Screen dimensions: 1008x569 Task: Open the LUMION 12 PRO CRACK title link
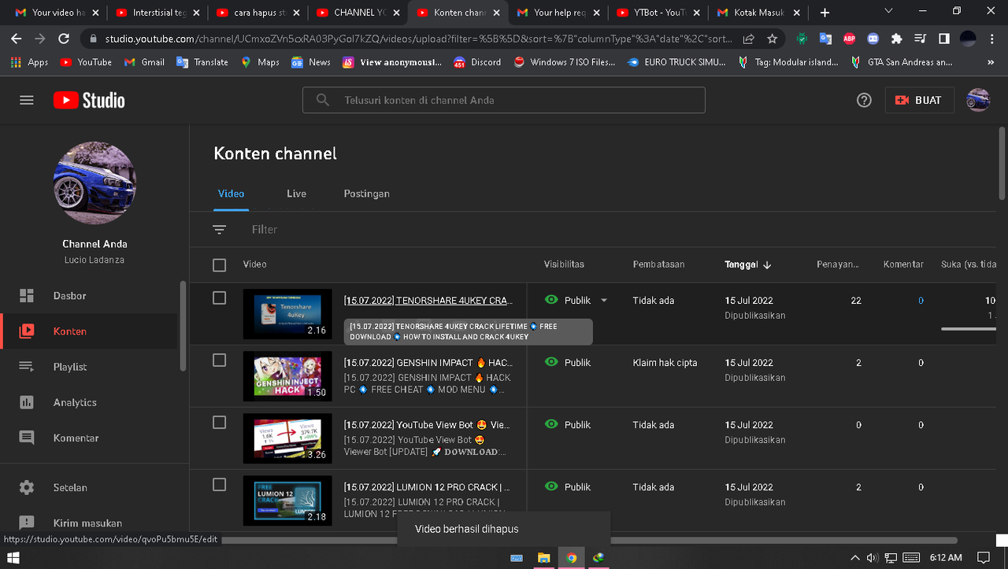tap(427, 487)
